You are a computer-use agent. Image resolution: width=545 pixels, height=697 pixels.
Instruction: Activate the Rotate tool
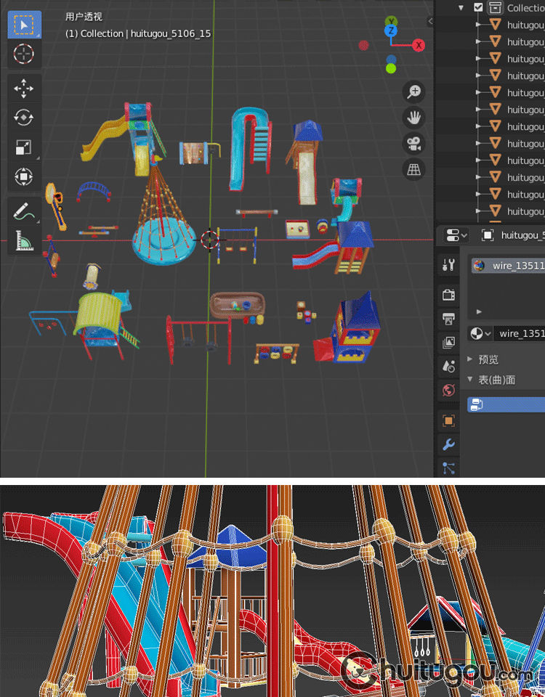24,118
